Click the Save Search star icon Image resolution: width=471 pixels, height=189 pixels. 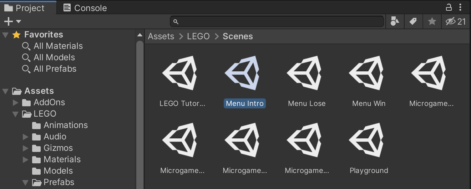pyautogui.click(x=432, y=21)
